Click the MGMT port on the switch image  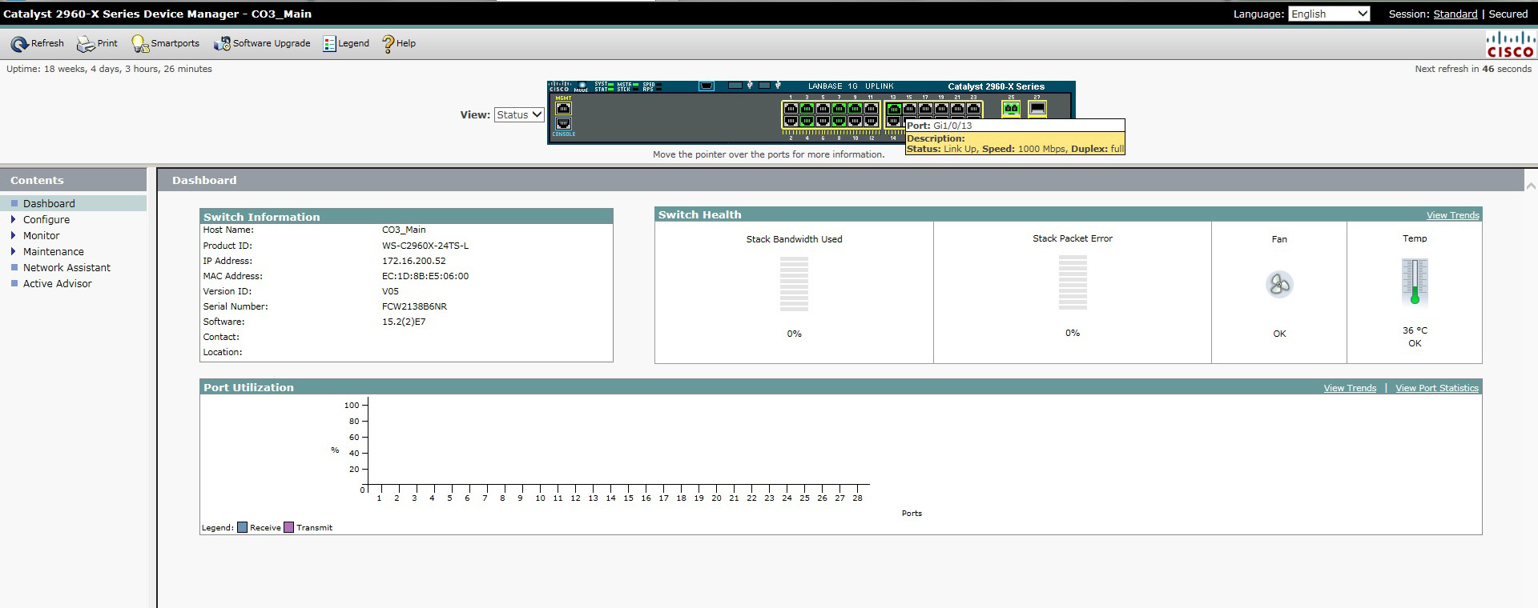point(563,109)
